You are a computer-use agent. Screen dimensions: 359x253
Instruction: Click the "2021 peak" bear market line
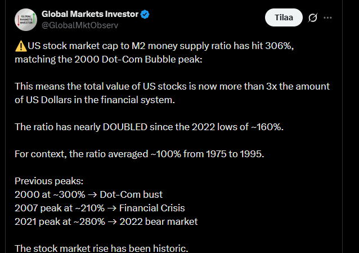point(106,221)
